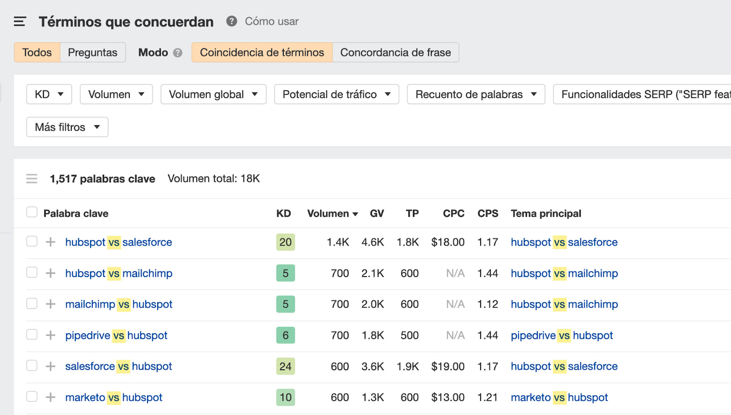Open the Cómo usar help link

coord(271,21)
